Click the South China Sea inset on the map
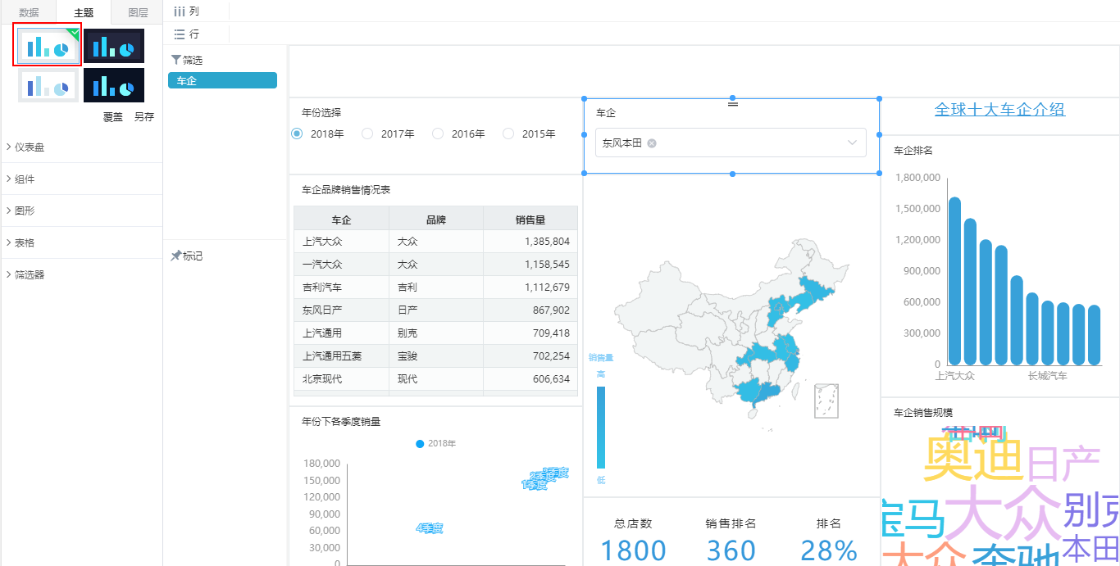Screen dimensions: 1120x566 point(826,401)
